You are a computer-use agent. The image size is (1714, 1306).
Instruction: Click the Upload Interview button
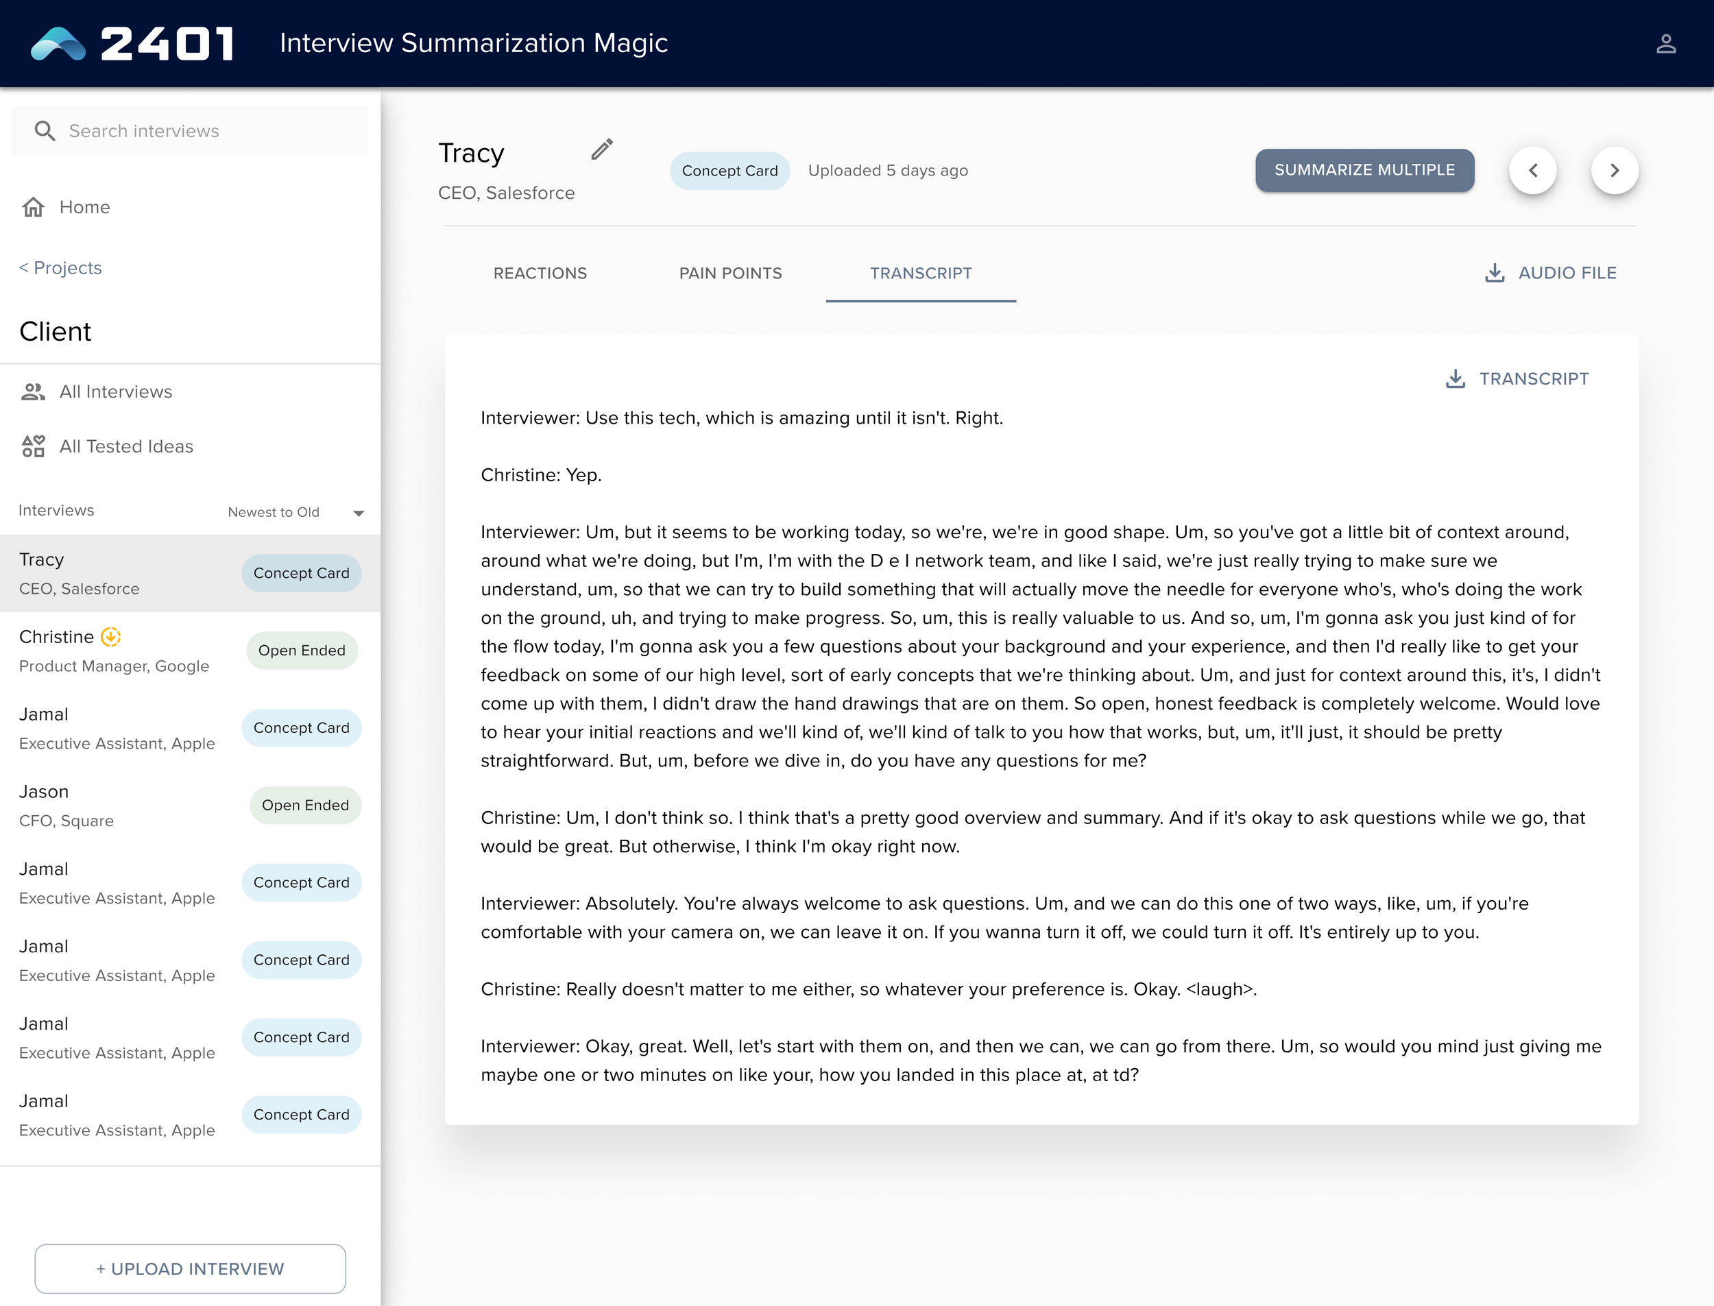191,1269
